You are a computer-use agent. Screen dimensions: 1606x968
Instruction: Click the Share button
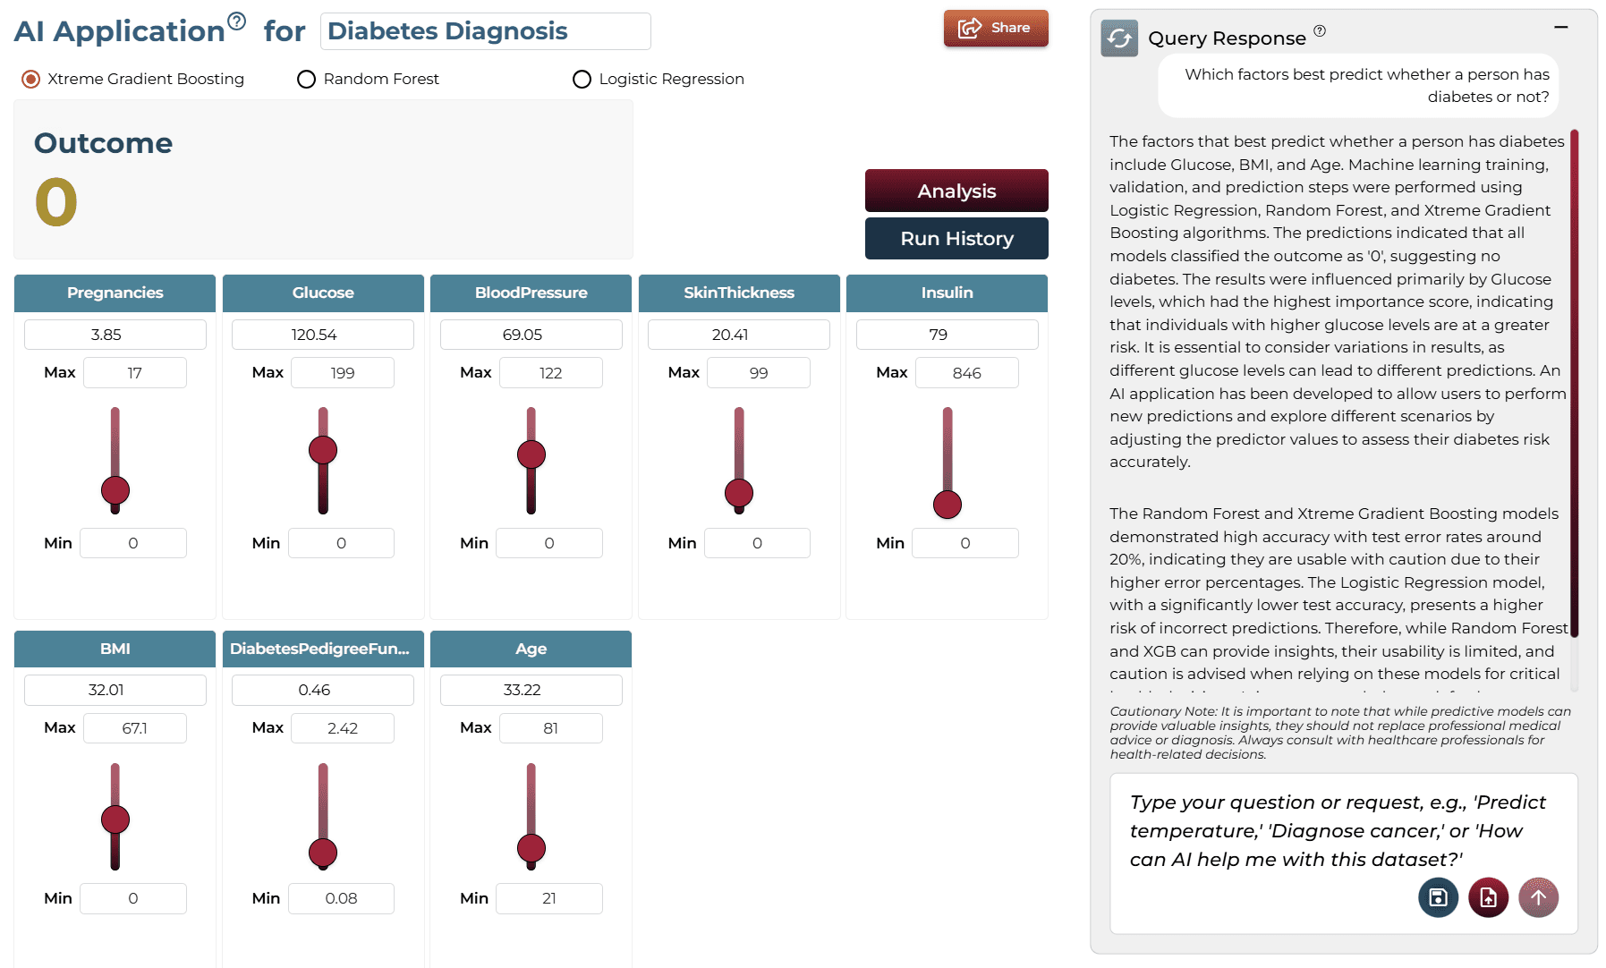(x=996, y=29)
